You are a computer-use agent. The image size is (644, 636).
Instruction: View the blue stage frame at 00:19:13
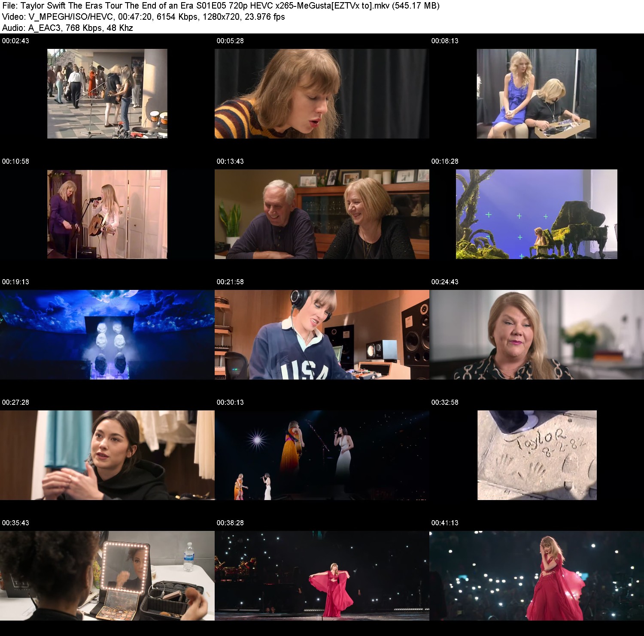click(x=107, y=335)
